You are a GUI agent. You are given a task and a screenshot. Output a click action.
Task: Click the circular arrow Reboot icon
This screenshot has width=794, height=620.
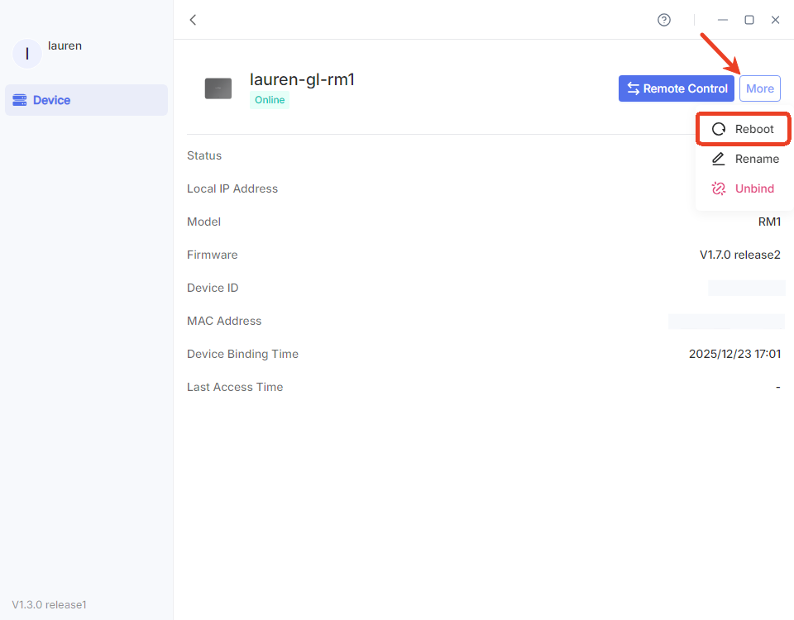719,129
